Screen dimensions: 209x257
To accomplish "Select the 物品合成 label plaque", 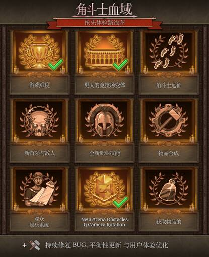I will (x=169, y=153).
